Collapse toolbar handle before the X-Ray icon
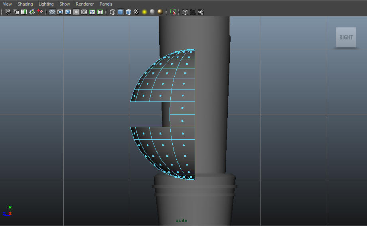 pyautogui.click(x=179, y=12)
